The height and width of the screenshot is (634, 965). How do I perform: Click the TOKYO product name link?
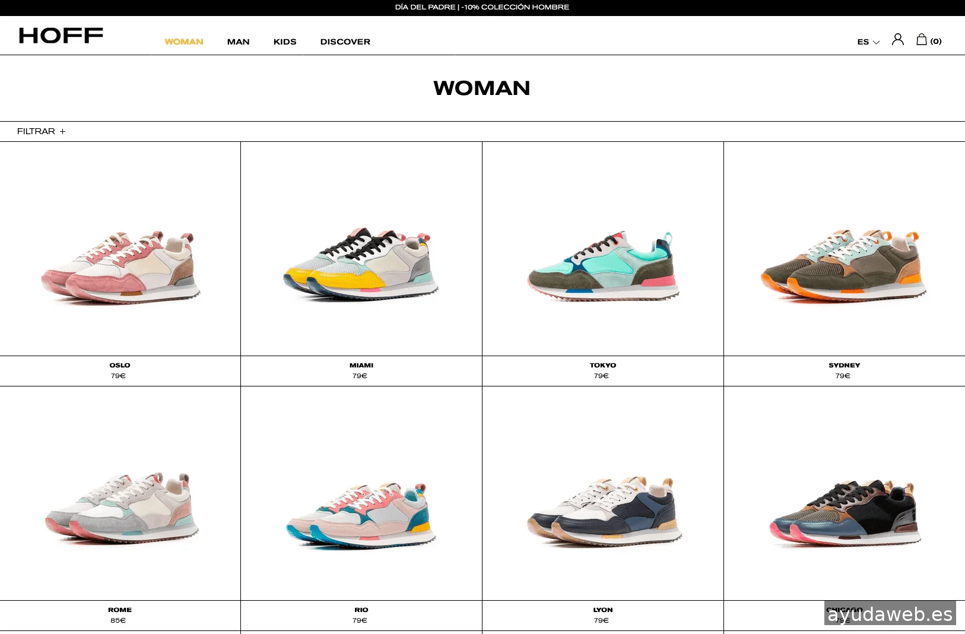(x=602, y=365)
